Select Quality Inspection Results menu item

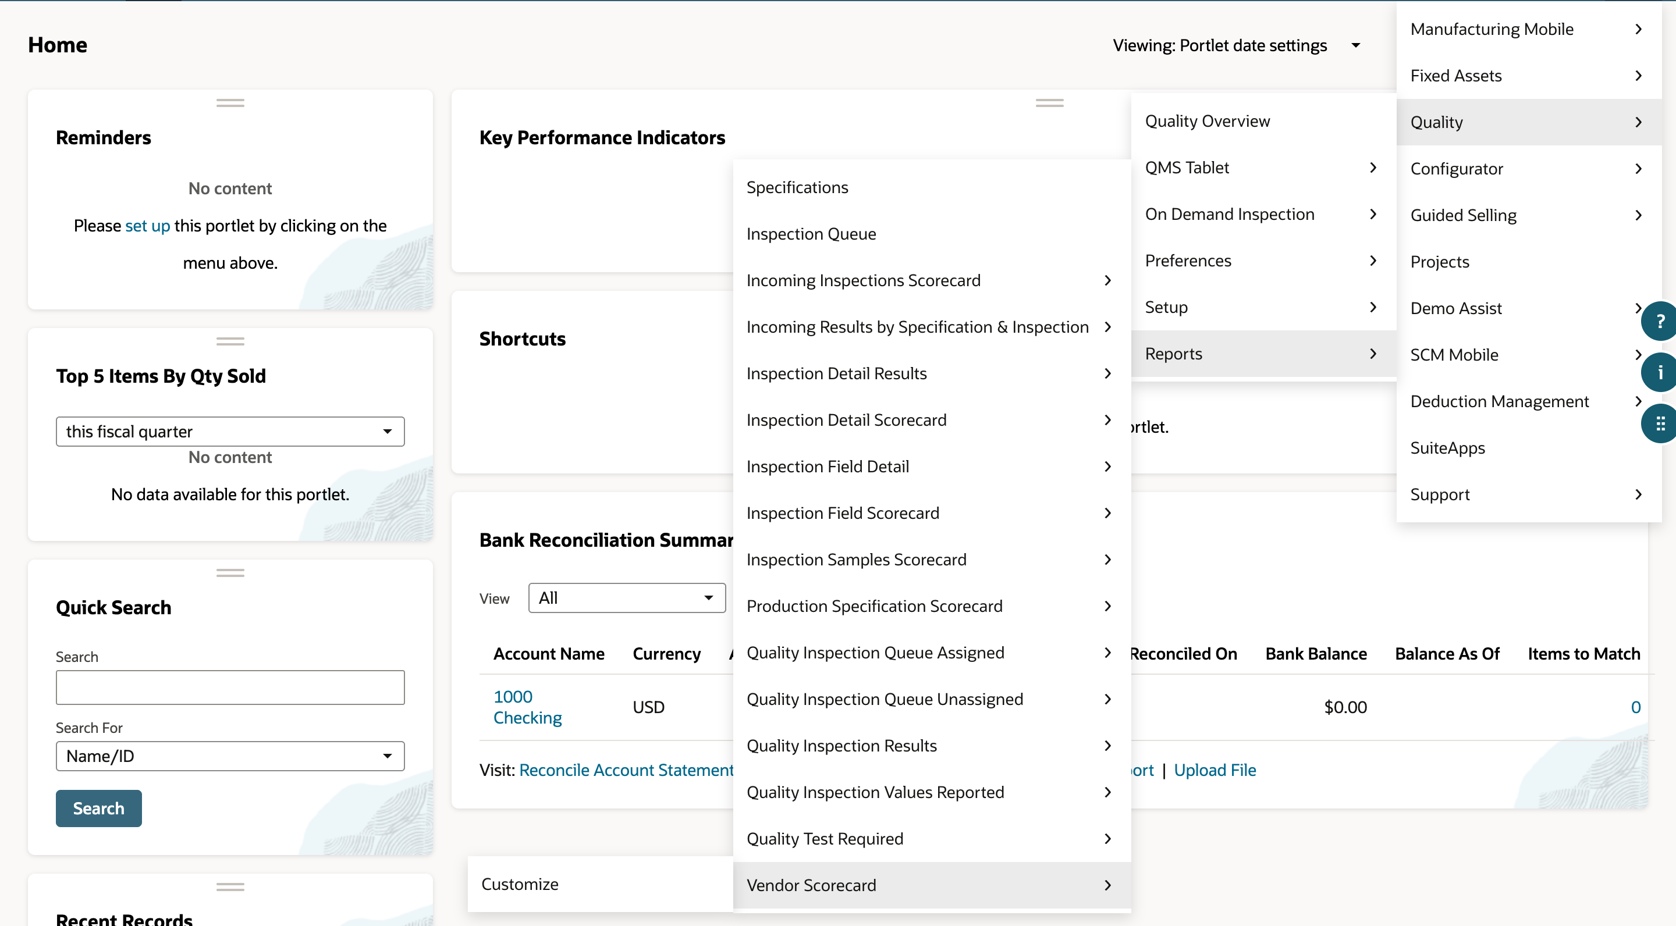tap(932, 746)
